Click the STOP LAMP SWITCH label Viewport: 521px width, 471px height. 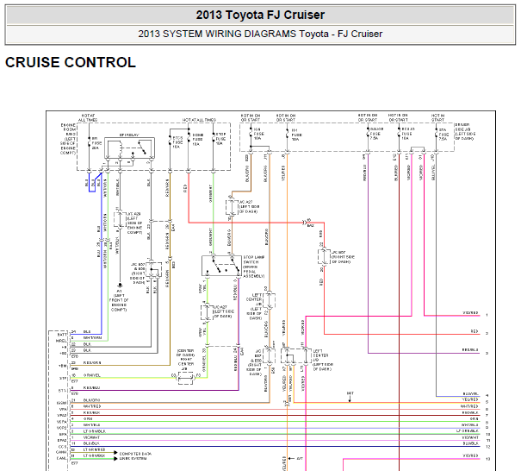[x=254, y=267]
